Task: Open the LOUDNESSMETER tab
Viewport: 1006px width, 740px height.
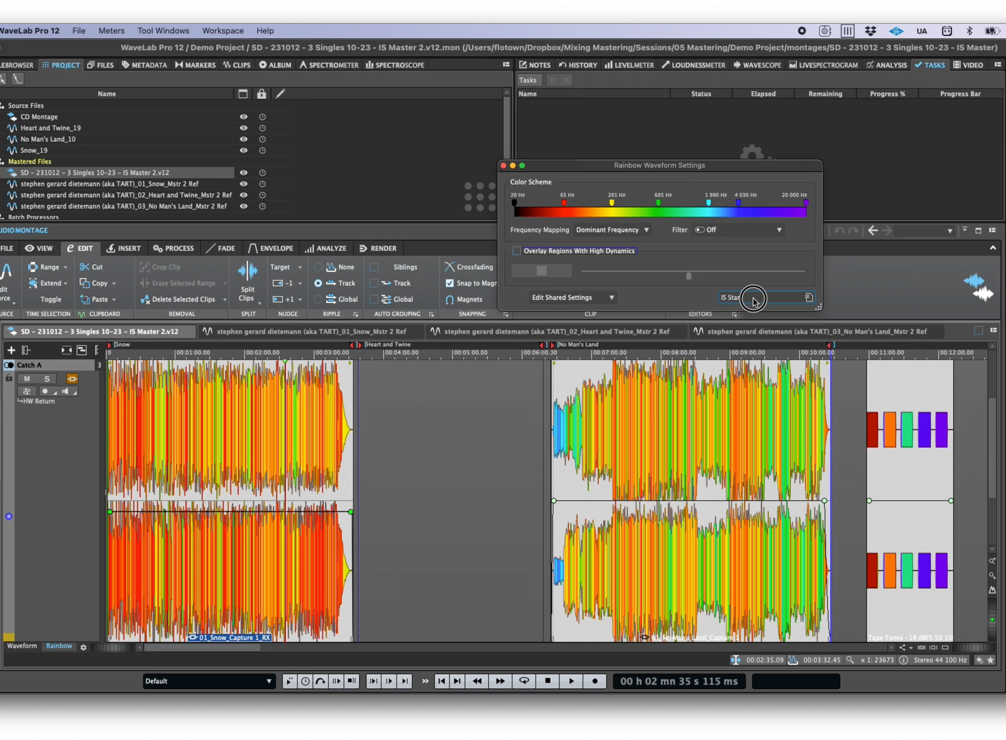Action: (x=694, y=65)
